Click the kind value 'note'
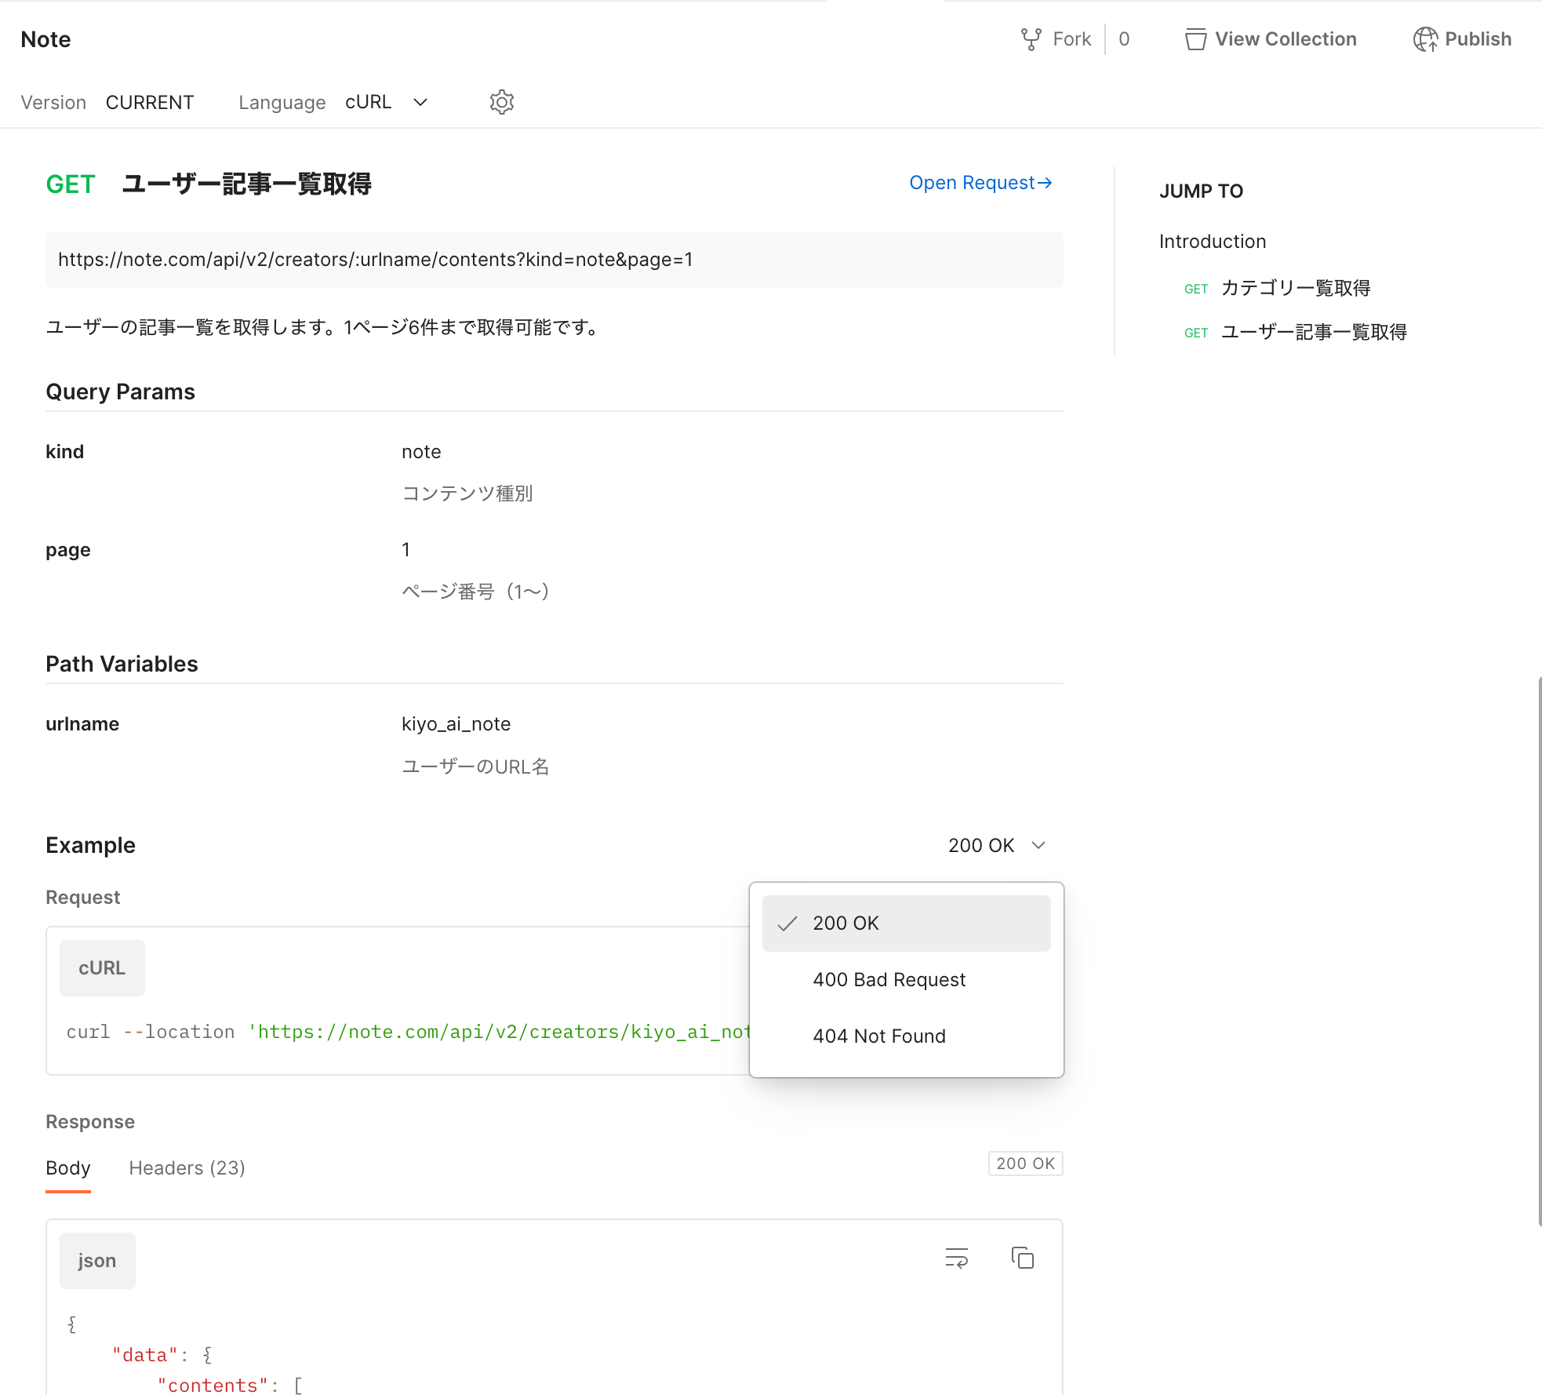1542x1395 pixels. pos(421,452)
